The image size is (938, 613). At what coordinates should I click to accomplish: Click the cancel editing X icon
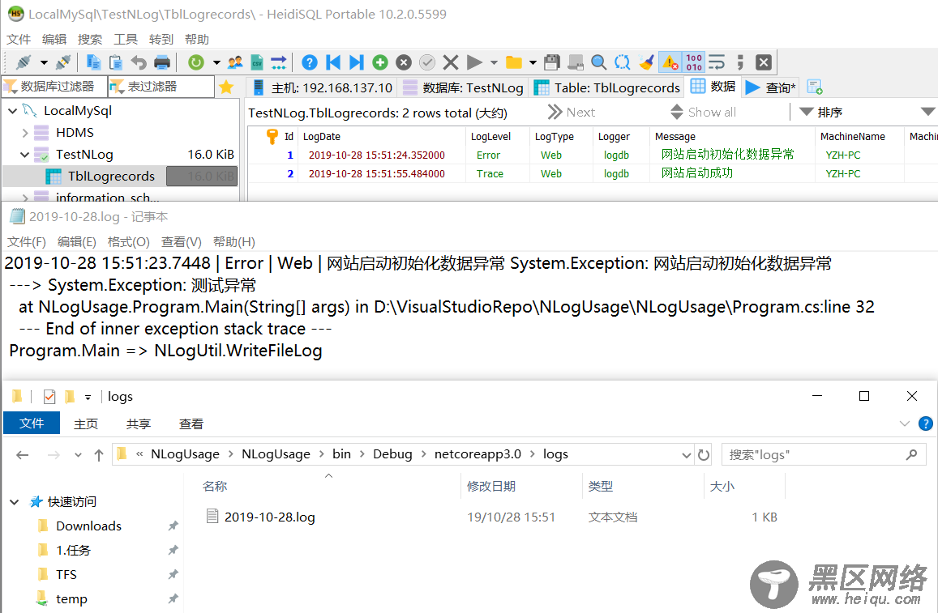(451, 62)
